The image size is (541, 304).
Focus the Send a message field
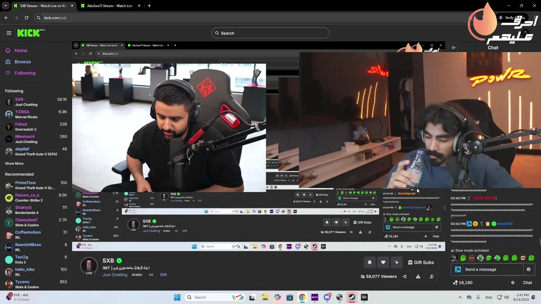coord(493,269)
